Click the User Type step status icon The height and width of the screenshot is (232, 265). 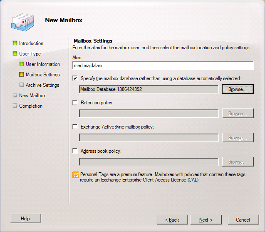15,54
